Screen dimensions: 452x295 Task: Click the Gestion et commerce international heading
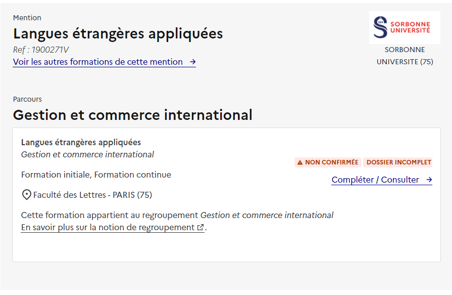point(133,115)
